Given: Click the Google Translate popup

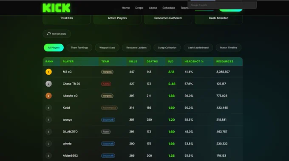Looking at the screenshot, I should [222, 5].
